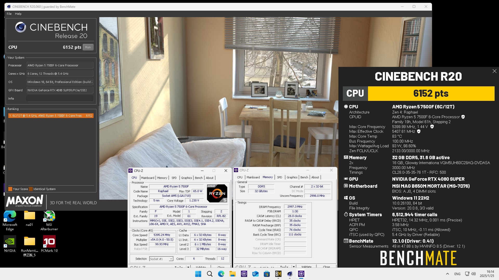Open the SPD tab in right CPU-Z window
The width and height of the screenshot is (499, 280).
pos(280,177)
